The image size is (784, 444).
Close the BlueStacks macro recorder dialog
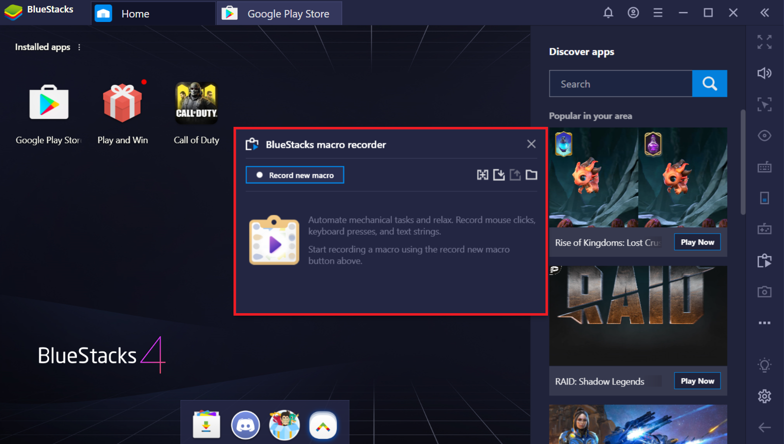tap(531, 144)
